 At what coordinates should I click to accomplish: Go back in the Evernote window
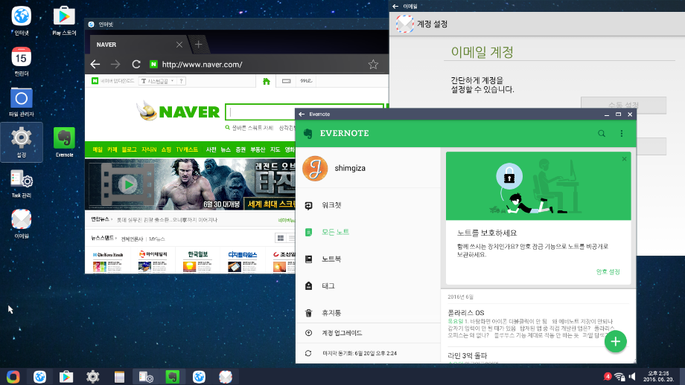point(302,114)
